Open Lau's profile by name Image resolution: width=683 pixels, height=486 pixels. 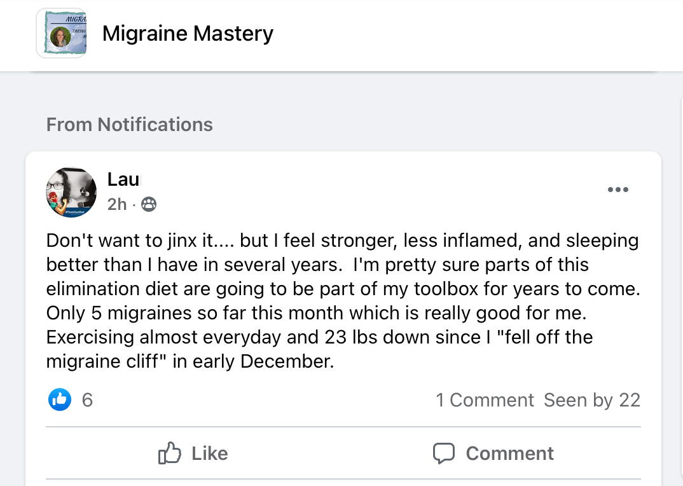(x=123, y=179)
